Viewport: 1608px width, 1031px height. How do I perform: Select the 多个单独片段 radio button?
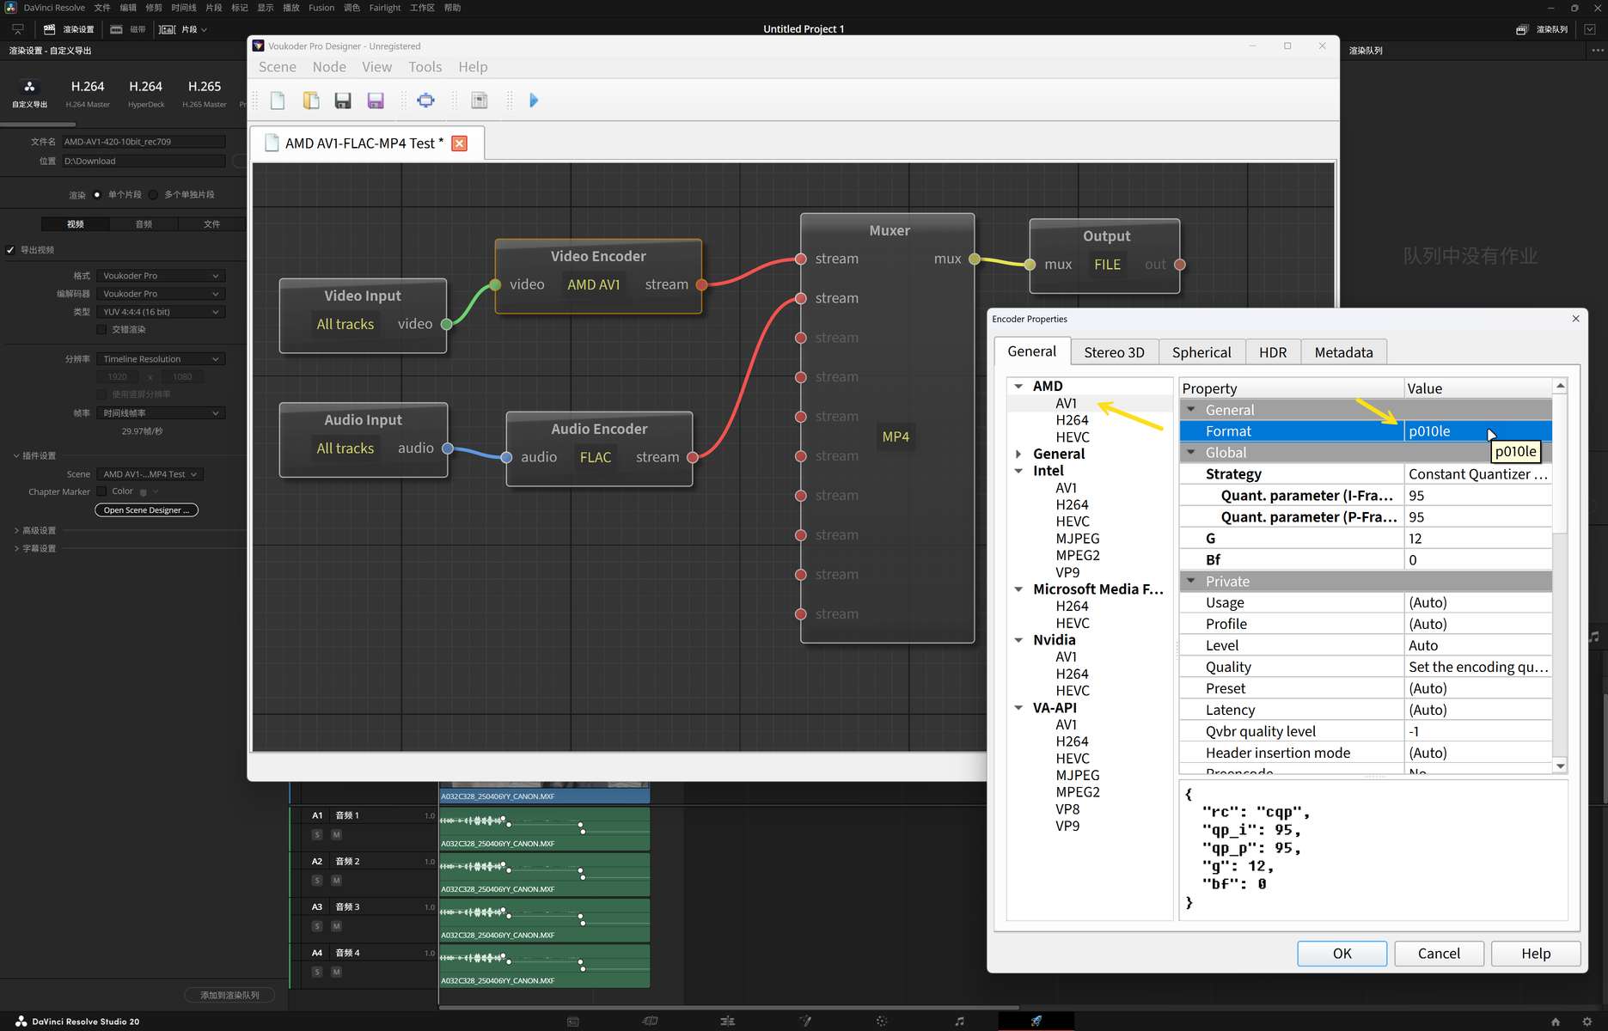click(154, 195)
